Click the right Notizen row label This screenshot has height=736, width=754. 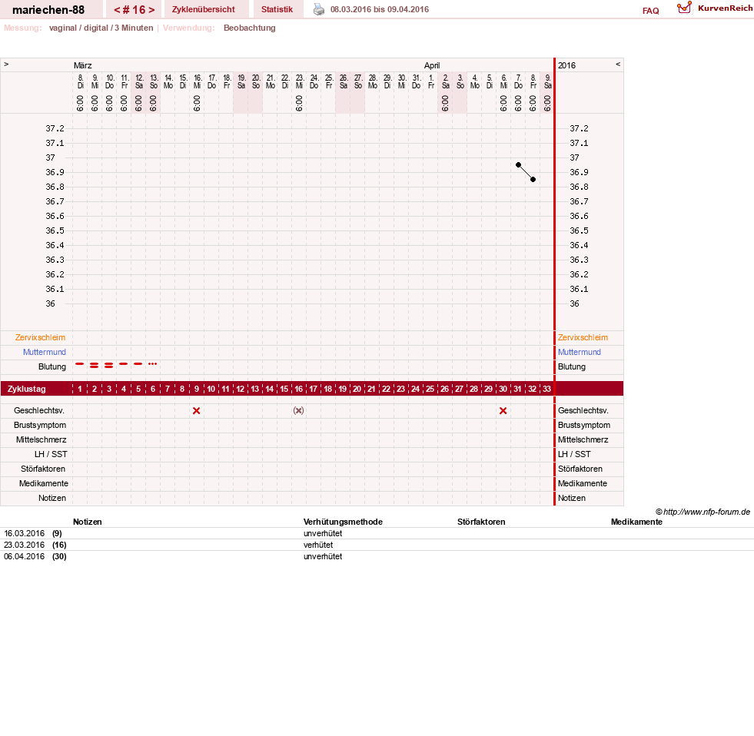(x=572, y=498)
